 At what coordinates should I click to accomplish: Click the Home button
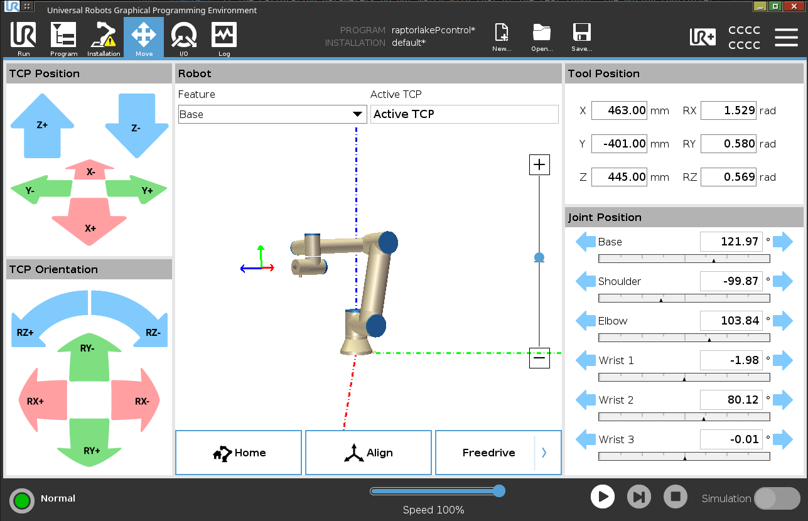(x=239, y=453)
